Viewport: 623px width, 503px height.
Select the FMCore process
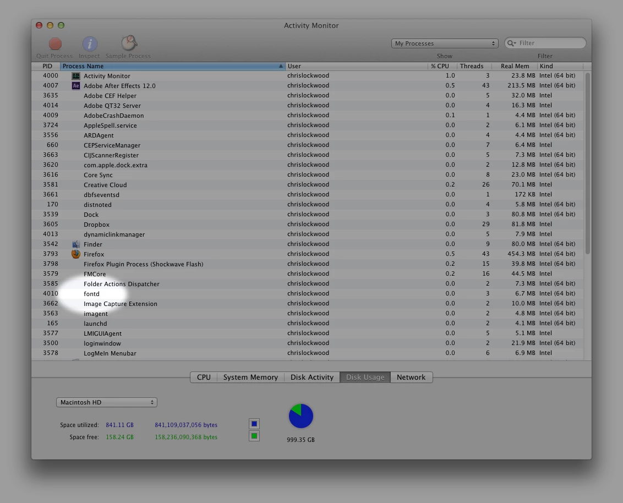308,274
